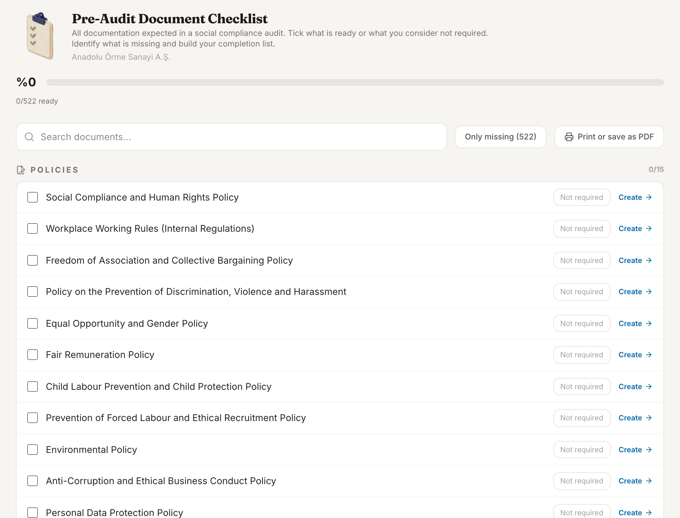The width and height of the screenshot is (680, 518).
Task: Tick Workplace Working Rules checkbox
Action: [33, 228]
